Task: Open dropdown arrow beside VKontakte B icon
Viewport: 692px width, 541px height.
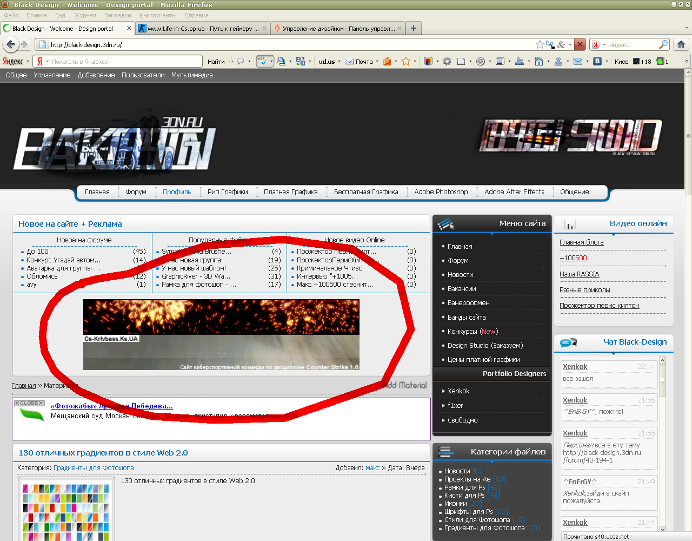Action: pyautogui.click(x=607, y=61)
